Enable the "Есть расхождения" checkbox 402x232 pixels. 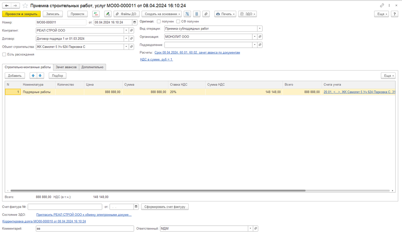pyautogui.click(x=4, y=54)
